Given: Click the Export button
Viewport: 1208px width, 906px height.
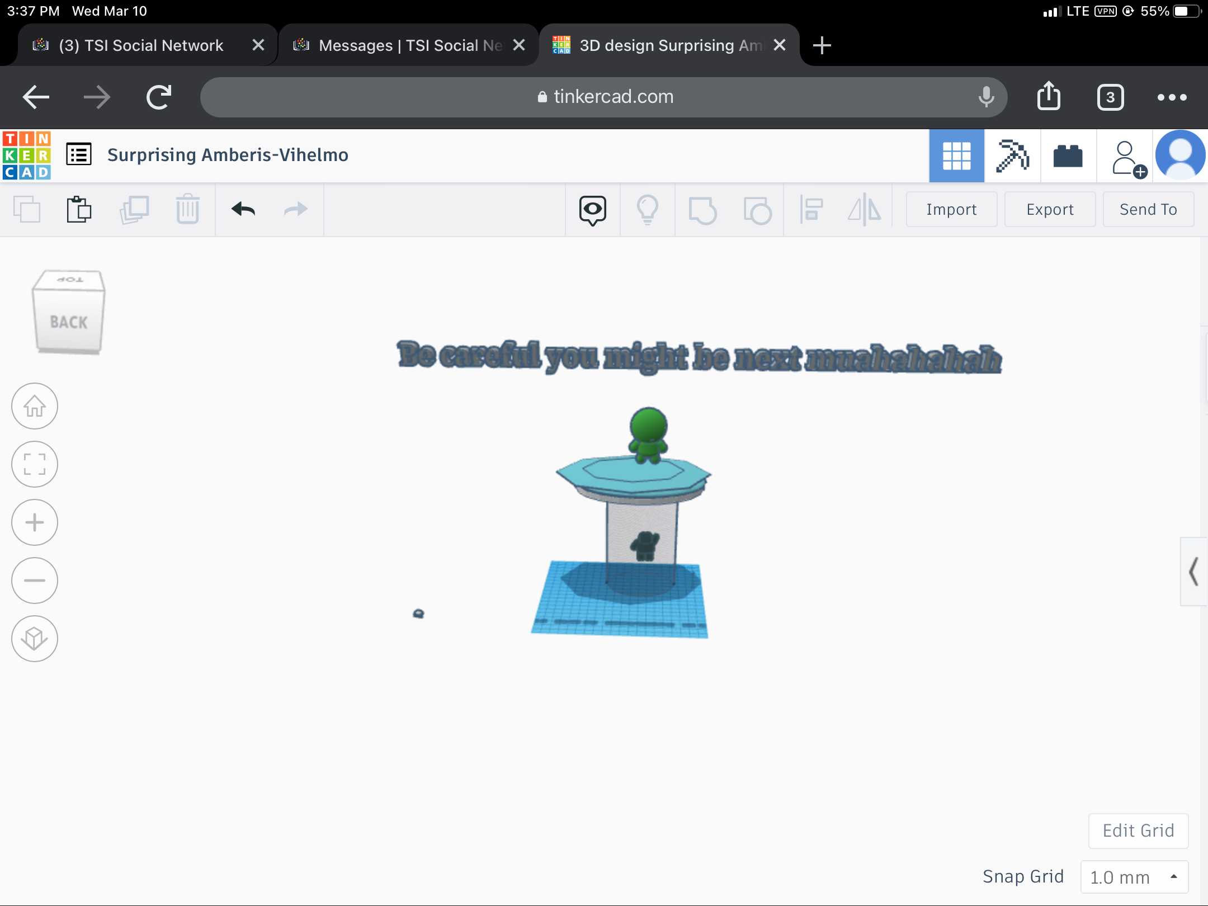Looking at the screenshot, I should (1050, 210).
